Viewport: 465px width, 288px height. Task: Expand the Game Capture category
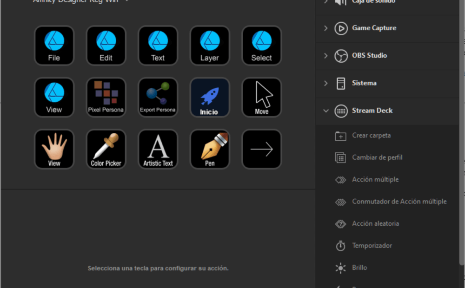[x=325, y=28]
